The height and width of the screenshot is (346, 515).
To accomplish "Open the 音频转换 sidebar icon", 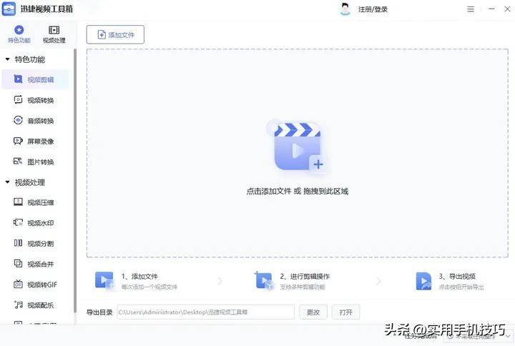I will point(18,120).
